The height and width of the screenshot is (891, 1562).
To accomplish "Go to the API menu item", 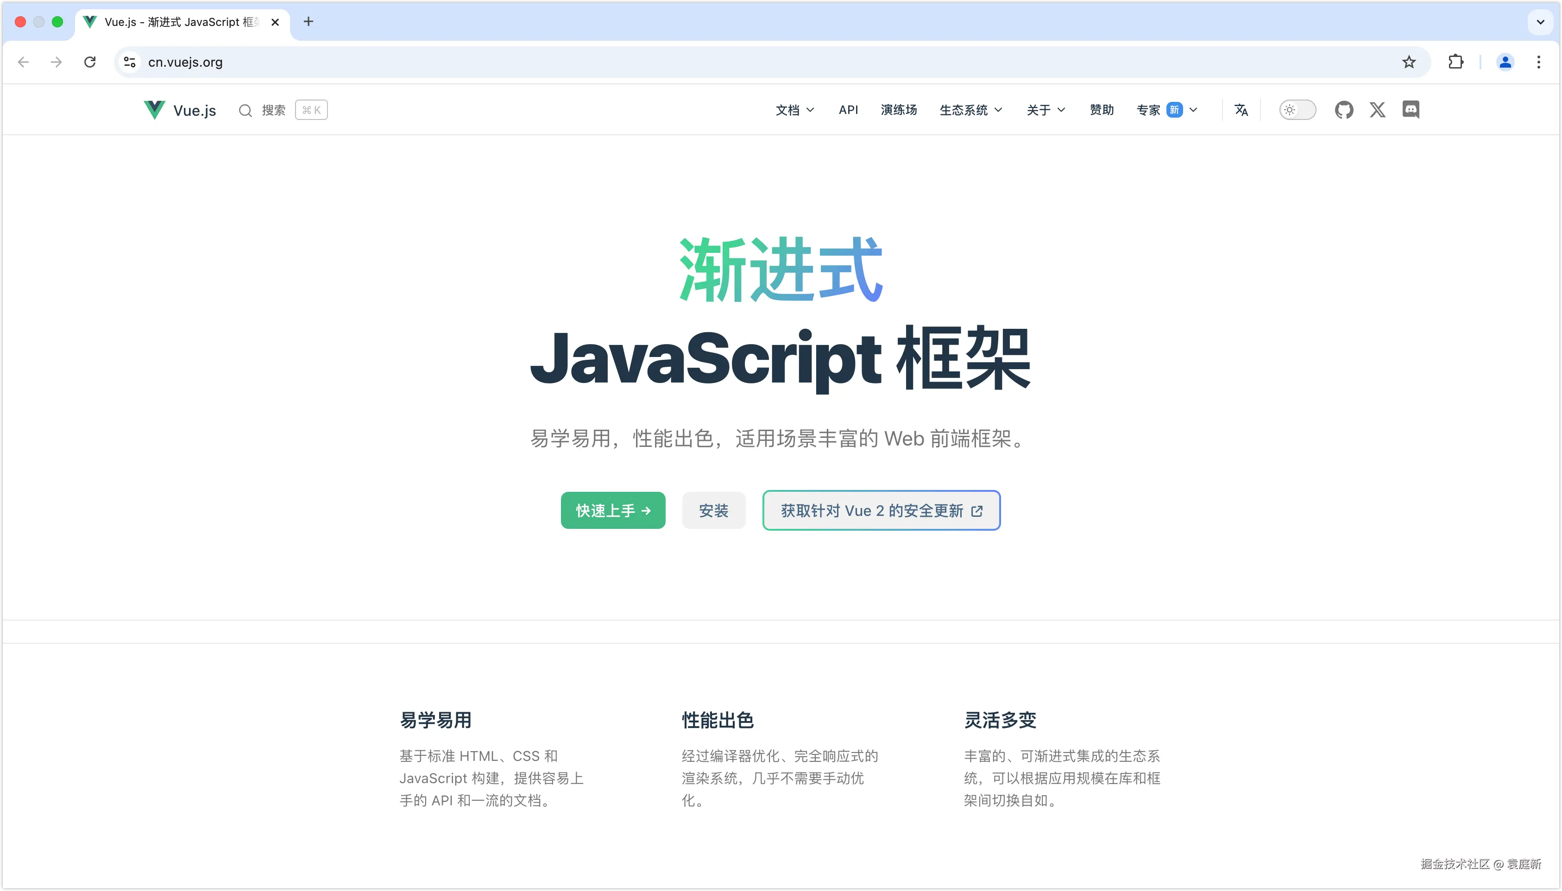I will pos(848,110).
